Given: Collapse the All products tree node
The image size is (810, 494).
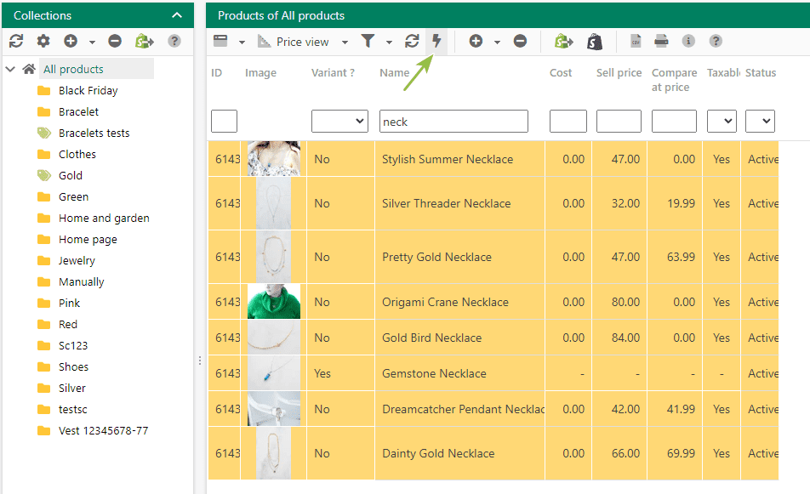Looking at the screenshot, I should coord(10,69).
